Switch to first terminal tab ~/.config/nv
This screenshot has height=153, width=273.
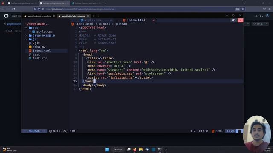click(39, 16)
